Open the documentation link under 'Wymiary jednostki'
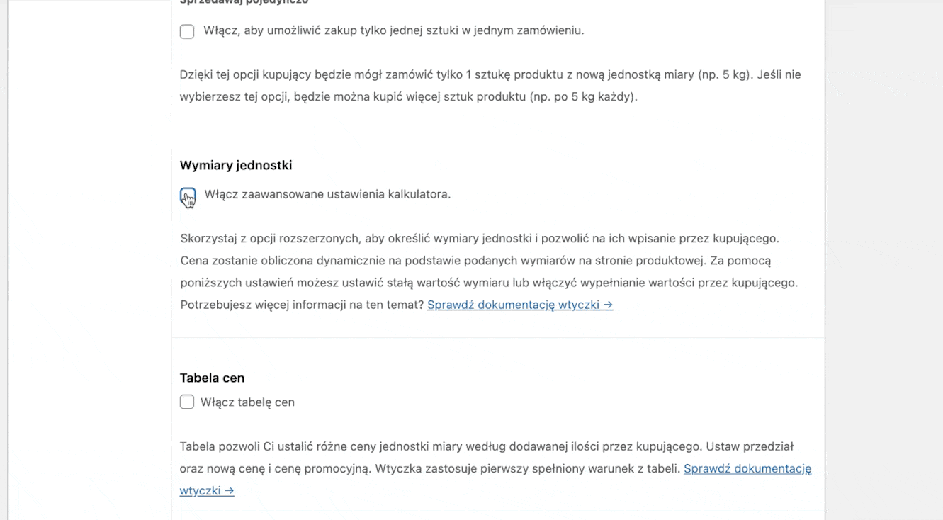Image resolution: width=943 pixels, height=520 pixels. [513, 305]
